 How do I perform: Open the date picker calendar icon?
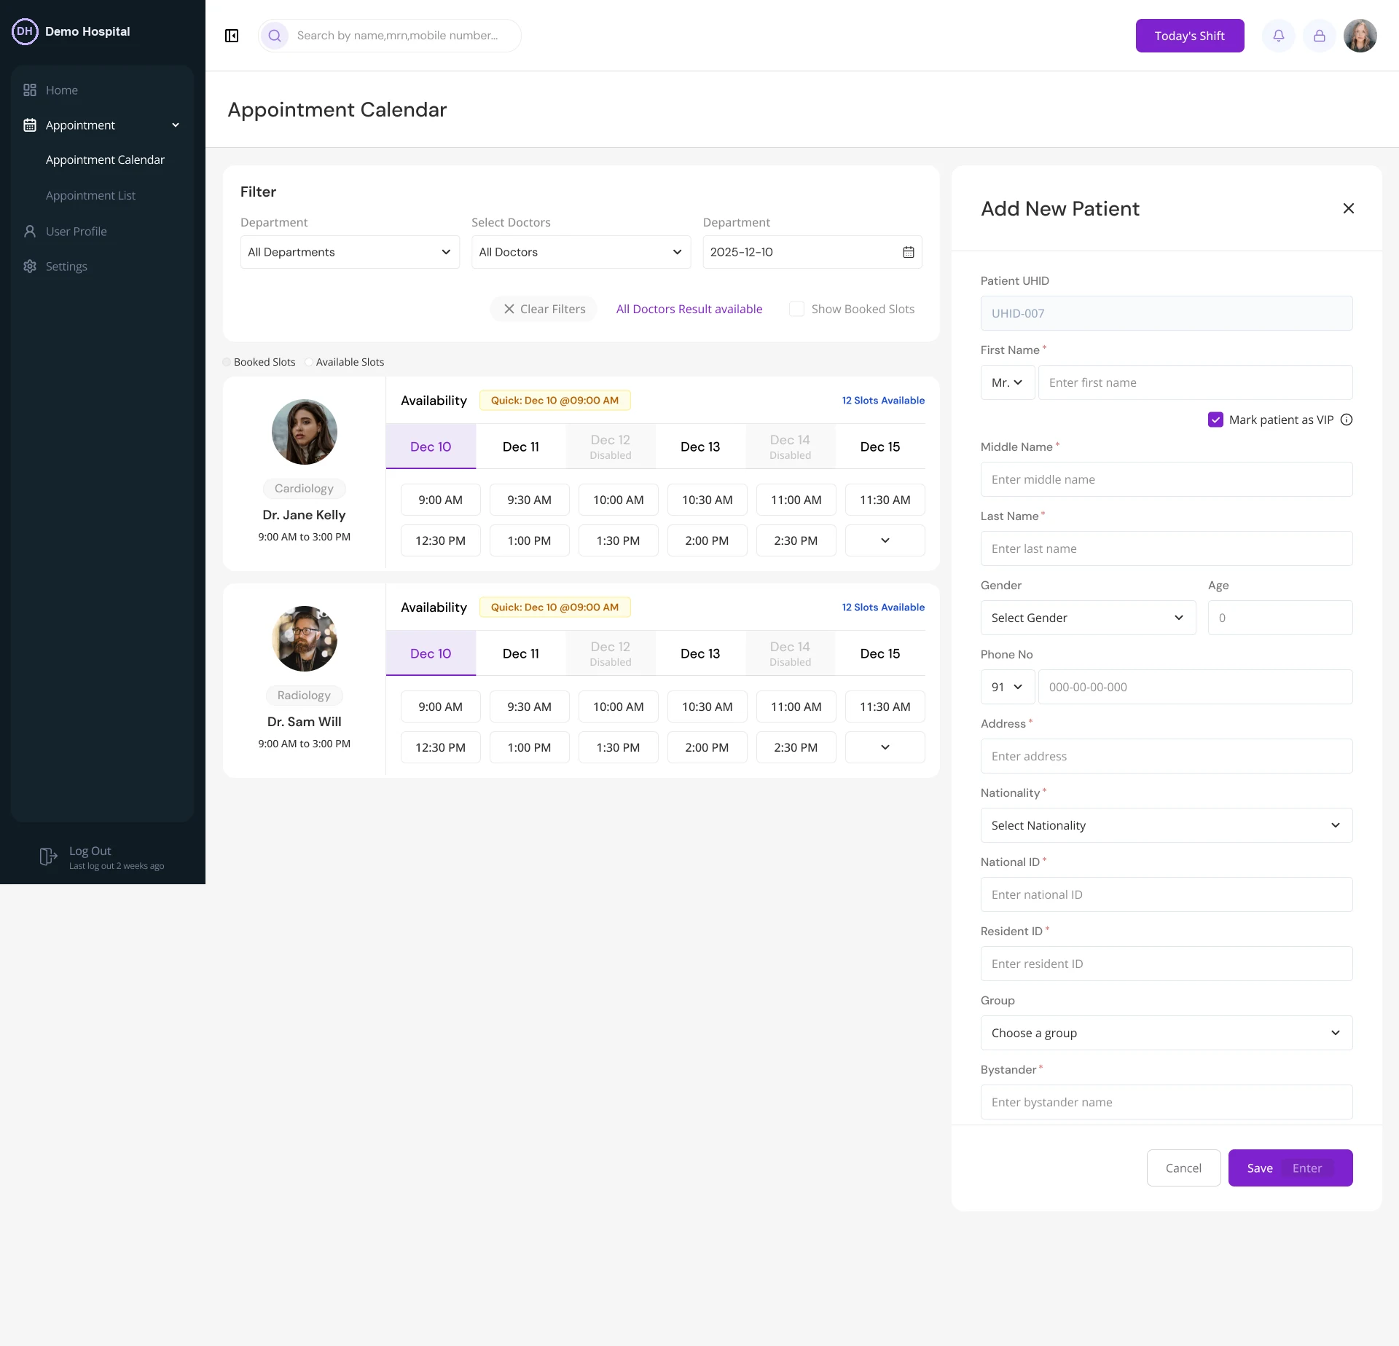909,252
